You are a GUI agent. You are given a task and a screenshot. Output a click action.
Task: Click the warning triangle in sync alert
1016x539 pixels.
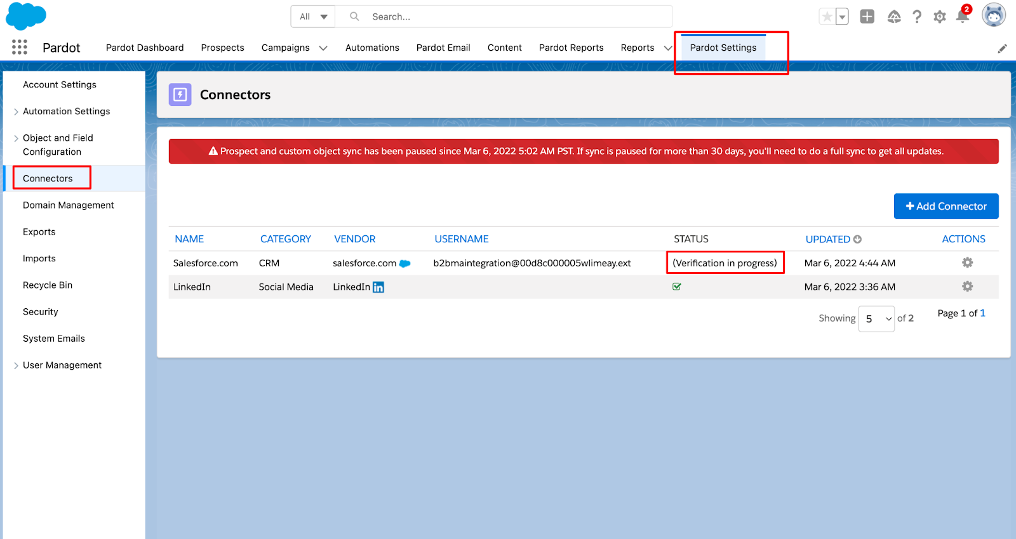pos(213,151)
